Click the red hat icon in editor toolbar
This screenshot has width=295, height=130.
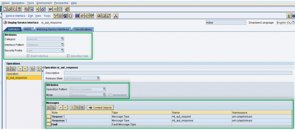click(99, 16)
